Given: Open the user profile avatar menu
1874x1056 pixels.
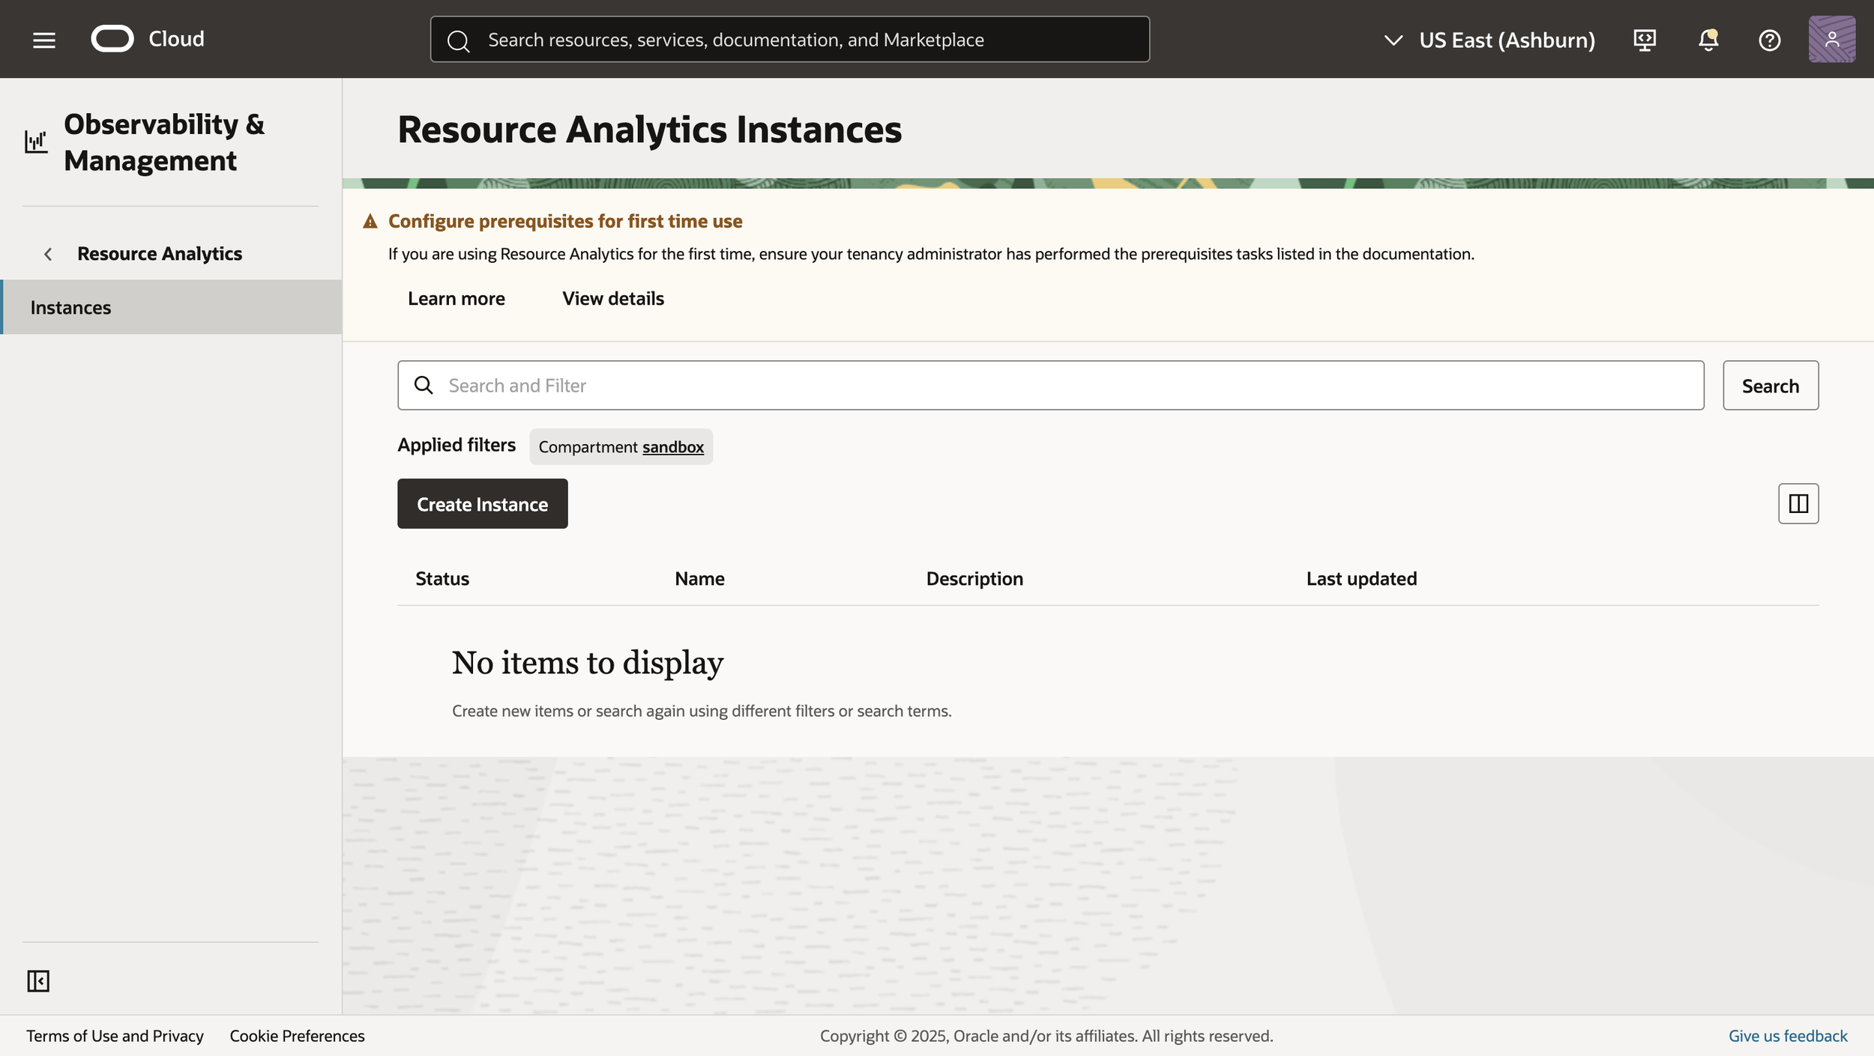Looking at the screenshot, I should (x=1831, y=40).
